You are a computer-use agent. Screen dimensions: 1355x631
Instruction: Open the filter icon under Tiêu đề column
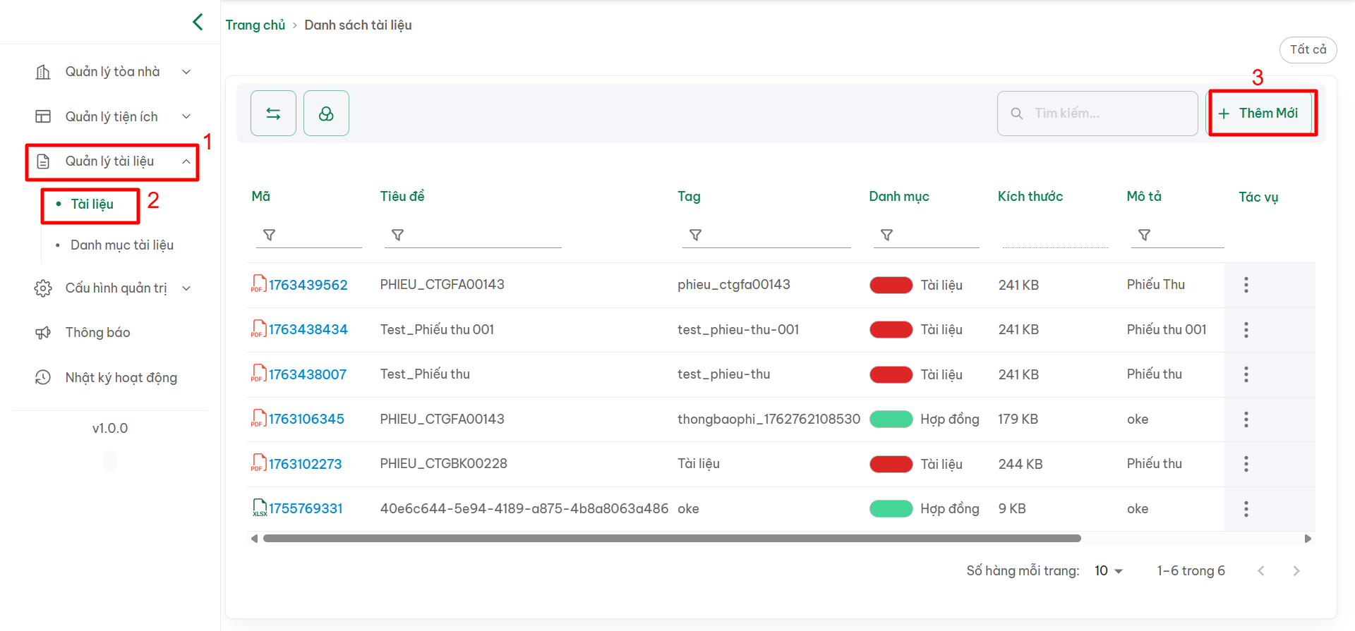click(397, 235)
